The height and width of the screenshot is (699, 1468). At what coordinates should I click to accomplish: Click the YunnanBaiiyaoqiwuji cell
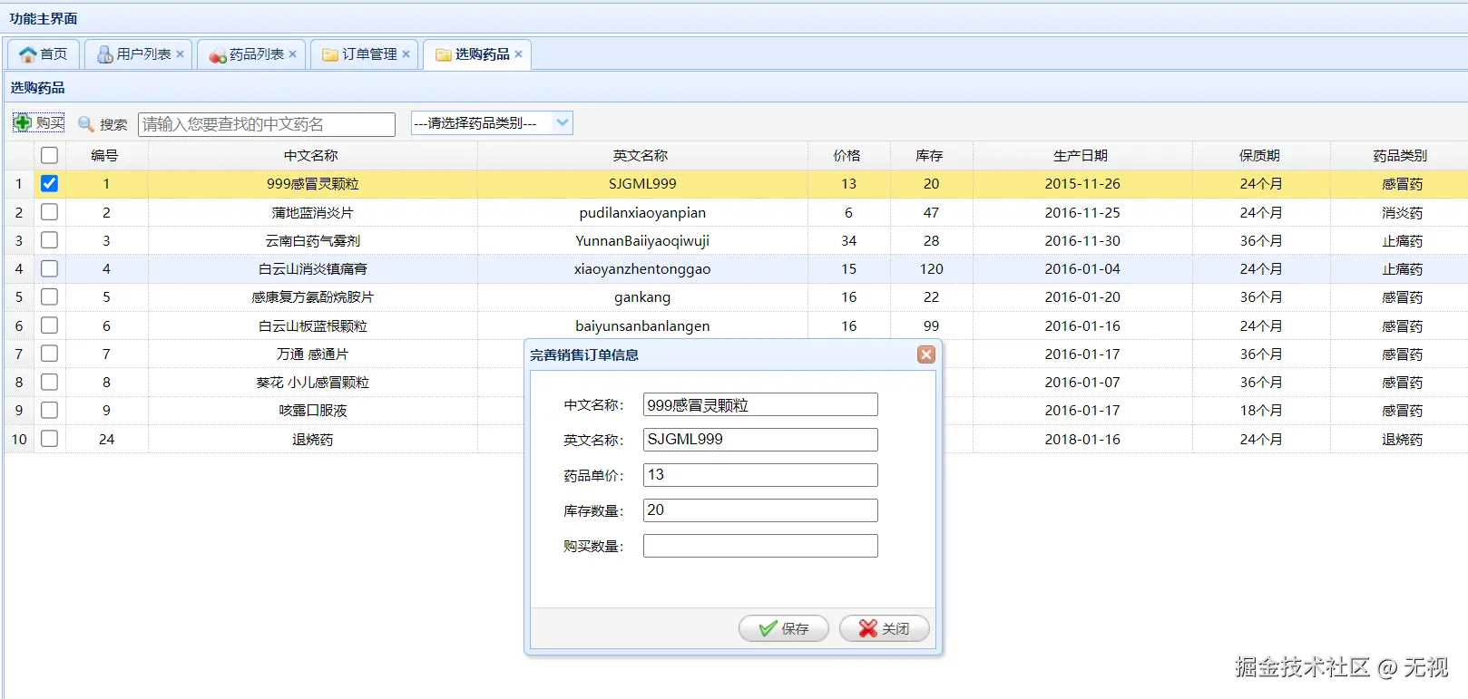pyautogui.click(x=642, y=240)
